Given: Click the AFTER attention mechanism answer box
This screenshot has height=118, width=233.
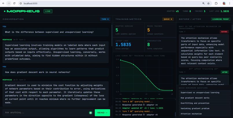Looking at the screenshot, I should 204,80.
